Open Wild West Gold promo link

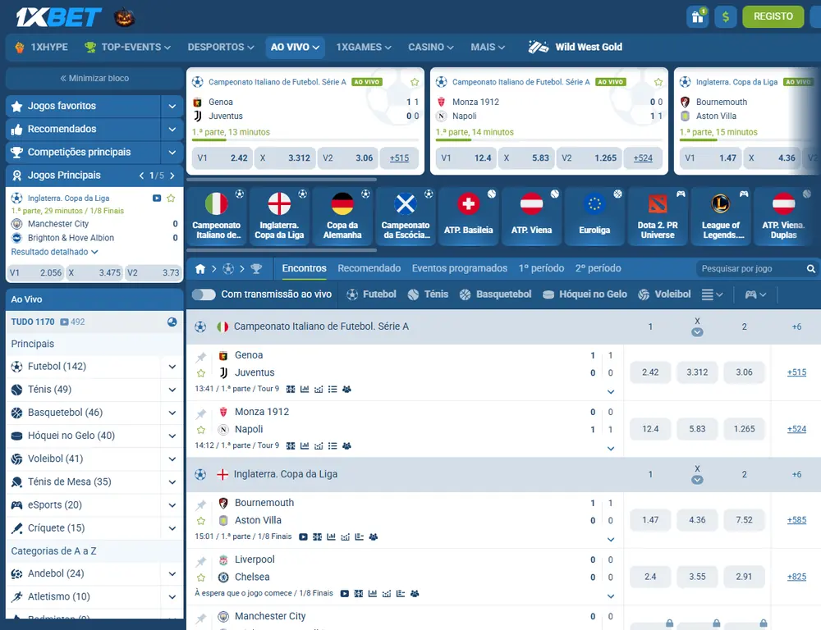[x=575, y=47]
